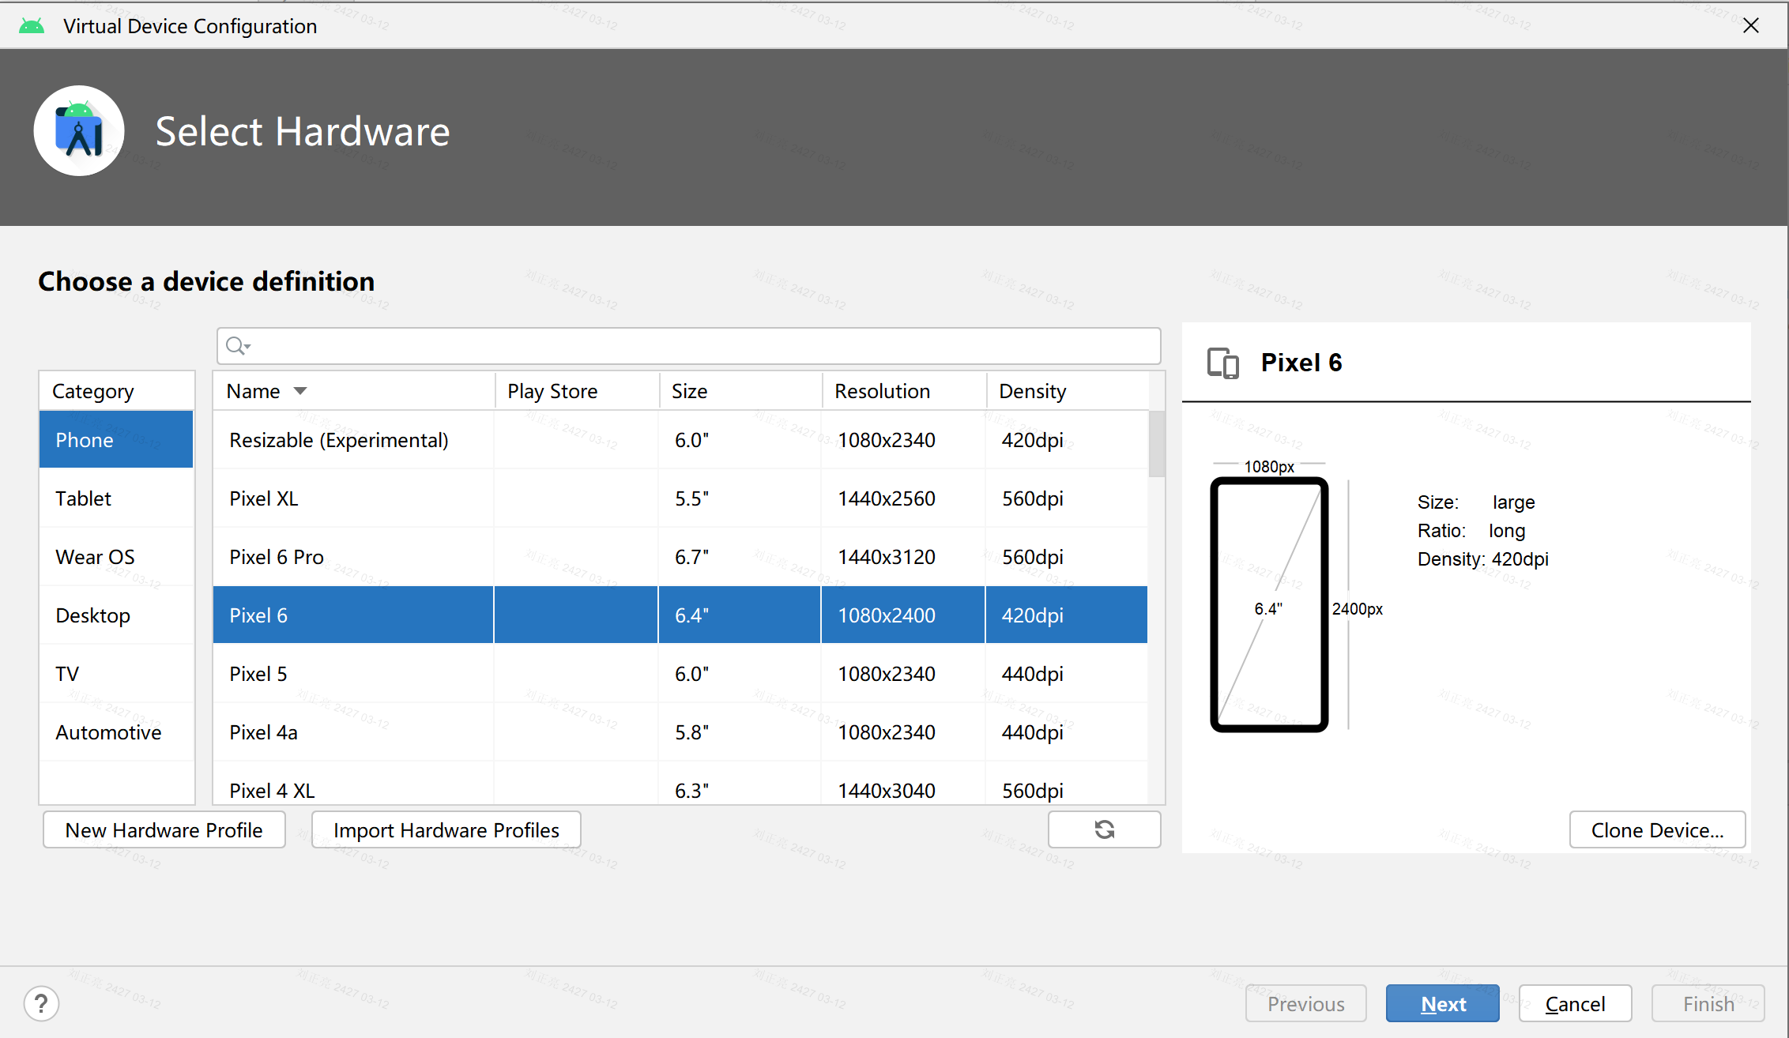Click the Category list header
Image resolution: width=1789 pixels, height=1038 pixels.
116,391
